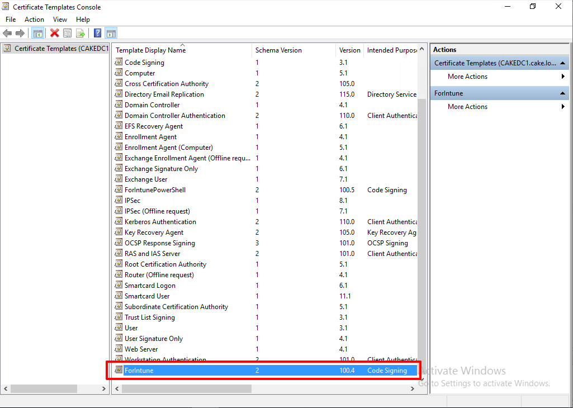Viewport: 573px width, 408px height.
Task: Open the File menu
Action: (x=11, y=20)
